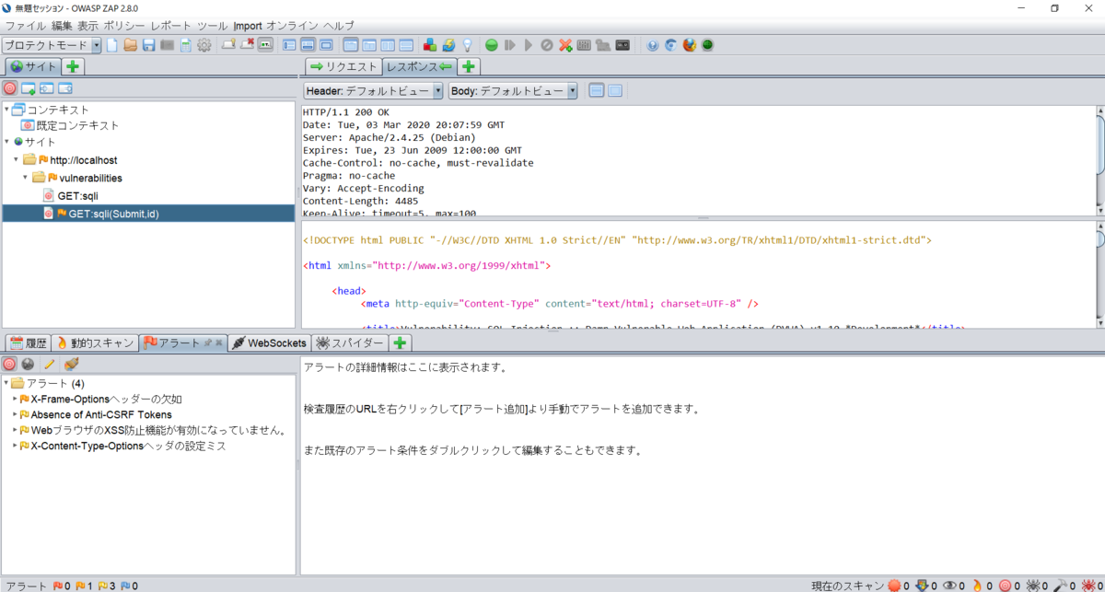Viewport: 1105px width, 592px height.
Task: Click the red high alerts flag in footer
Action: pyautogui.click(x=57, y=586)
